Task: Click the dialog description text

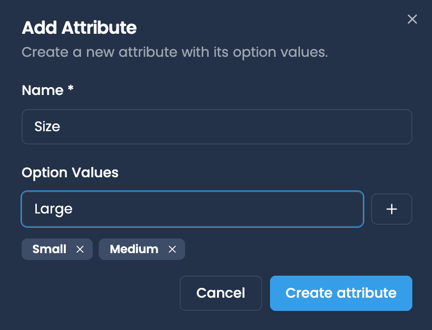Action: click(175, 52)
